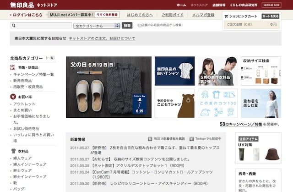The image size is (293, 192).
Task: Open いっしょに買うとお買い得 in the sidebar
Action: (x=33, y=138)
